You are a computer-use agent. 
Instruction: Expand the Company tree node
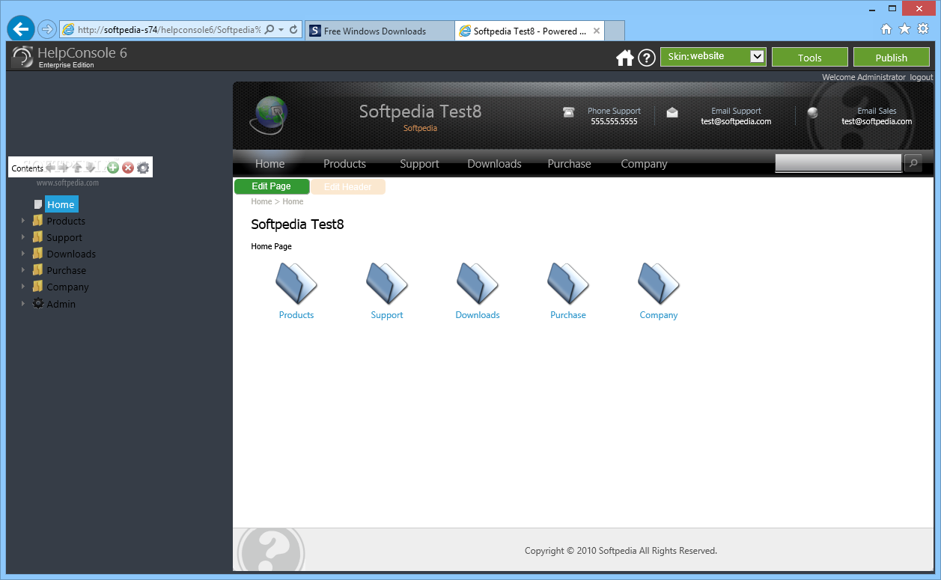[x=23, y=287]
